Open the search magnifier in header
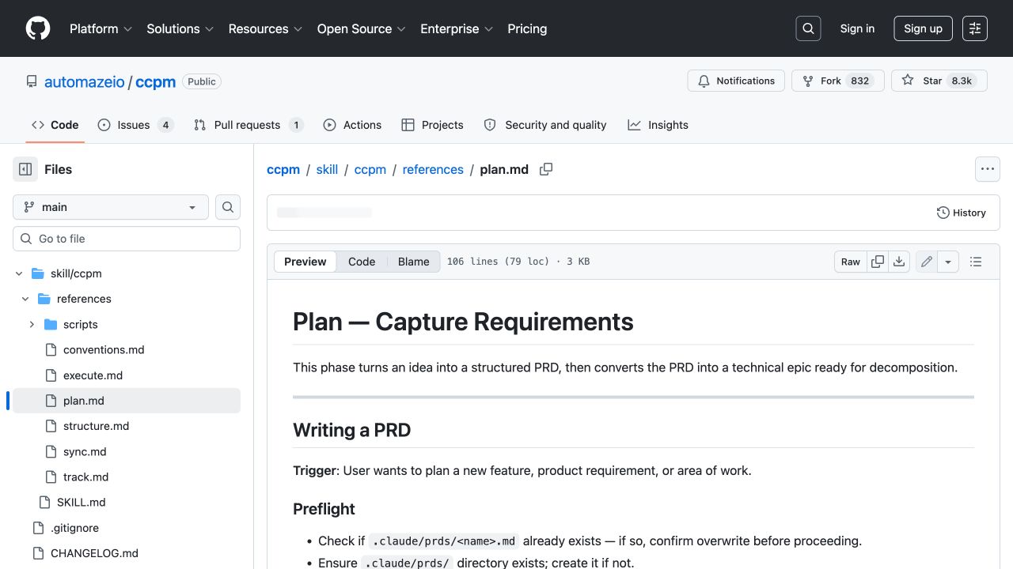Viewport: 1013px width, 569px height. 808,28
